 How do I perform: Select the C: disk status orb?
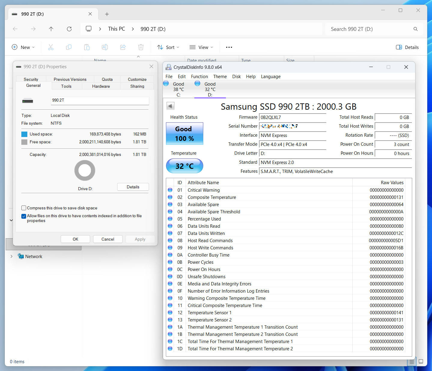pos(166,83)
